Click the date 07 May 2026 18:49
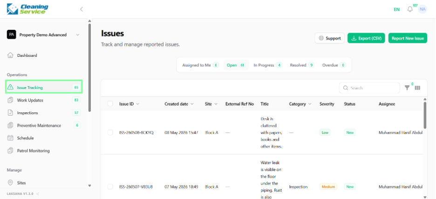 tap(181, 187)
